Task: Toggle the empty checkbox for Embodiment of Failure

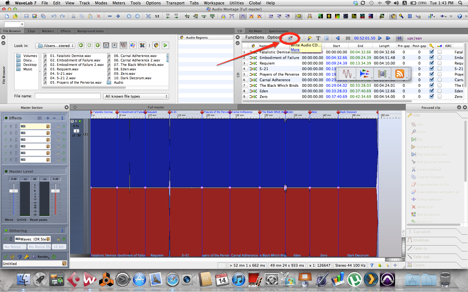Action: (x=440, y=58)
